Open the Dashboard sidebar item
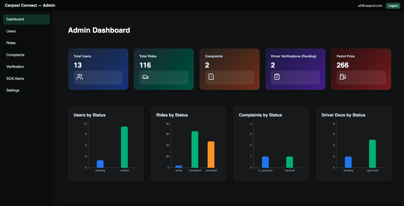The width and height of the screenshot is (404, 206). pos(26,19)
